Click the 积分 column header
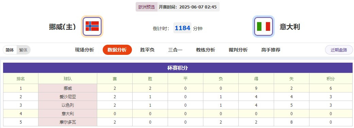The height and width of the screenshot is (128, 354). tap(331, 79)
